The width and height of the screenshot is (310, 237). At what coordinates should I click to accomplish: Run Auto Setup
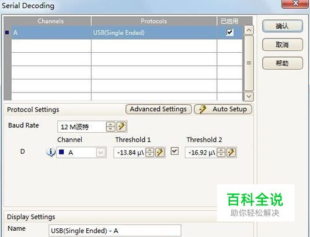click(x=223, y=109)
